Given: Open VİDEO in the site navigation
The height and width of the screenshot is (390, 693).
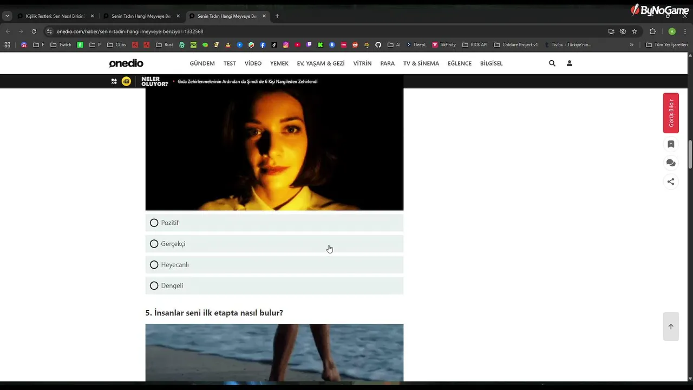Looking at the screenshot, I should (253, 63).
